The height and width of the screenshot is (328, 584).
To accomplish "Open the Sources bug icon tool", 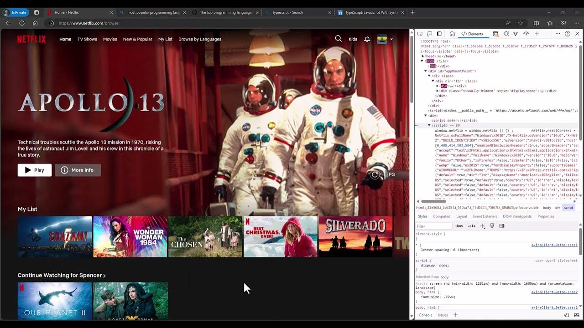I will coord(506,34).
